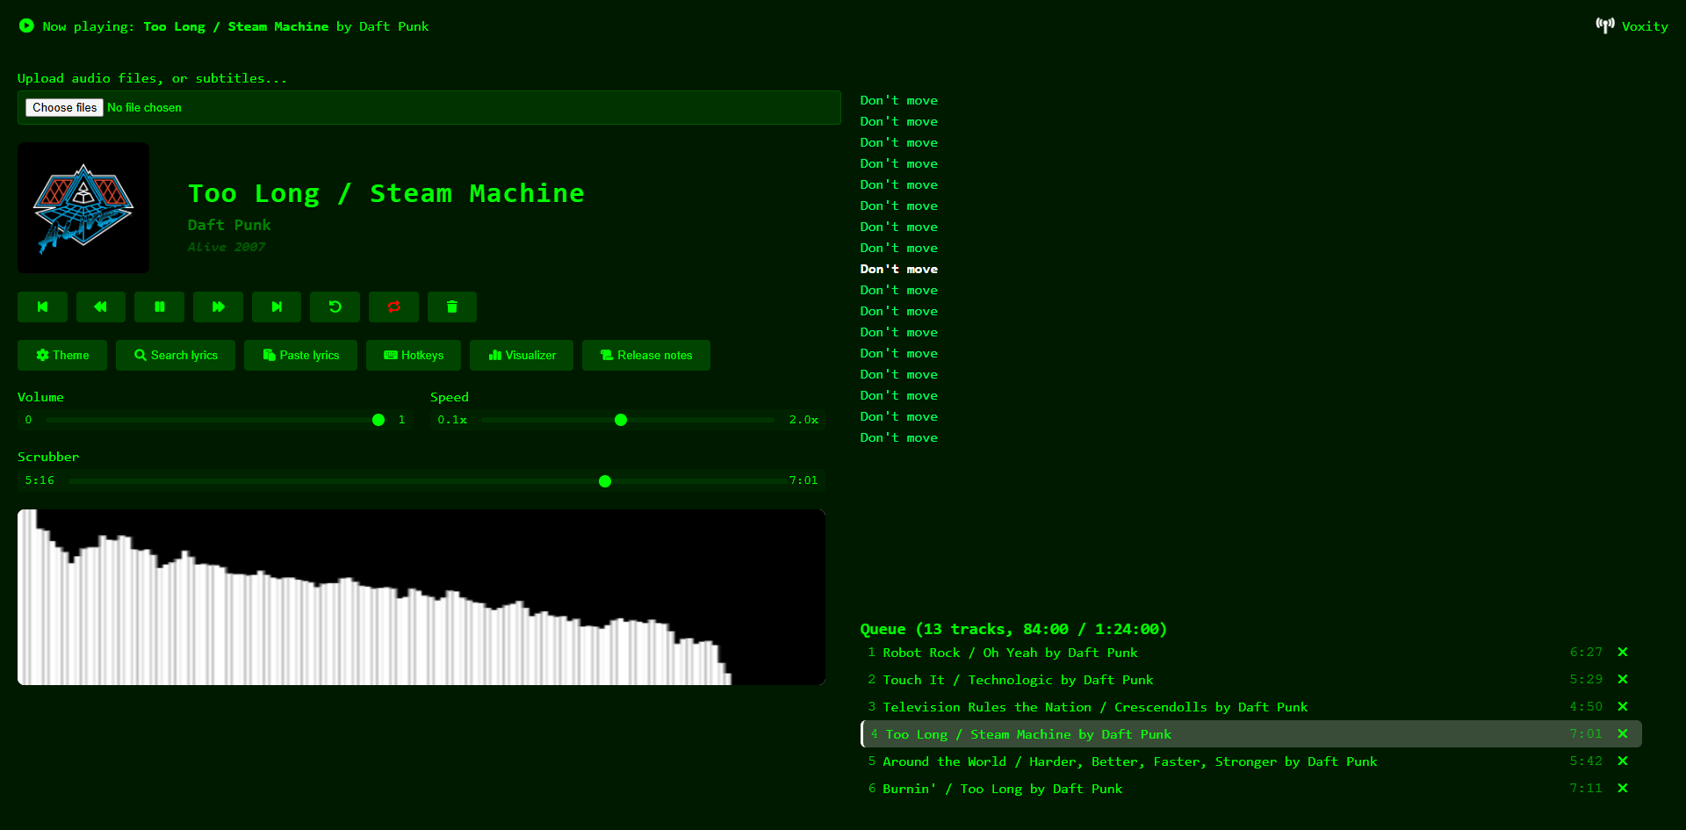The image size is (1686, 830).
Task: Open Search lyrics
Action: pos(176,355)
